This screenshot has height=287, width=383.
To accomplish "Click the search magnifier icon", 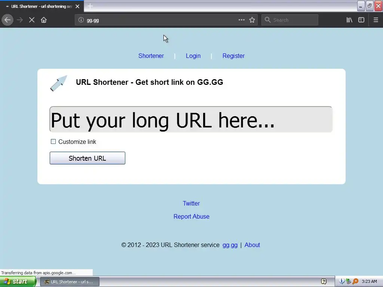I will (x=267, y=20).
